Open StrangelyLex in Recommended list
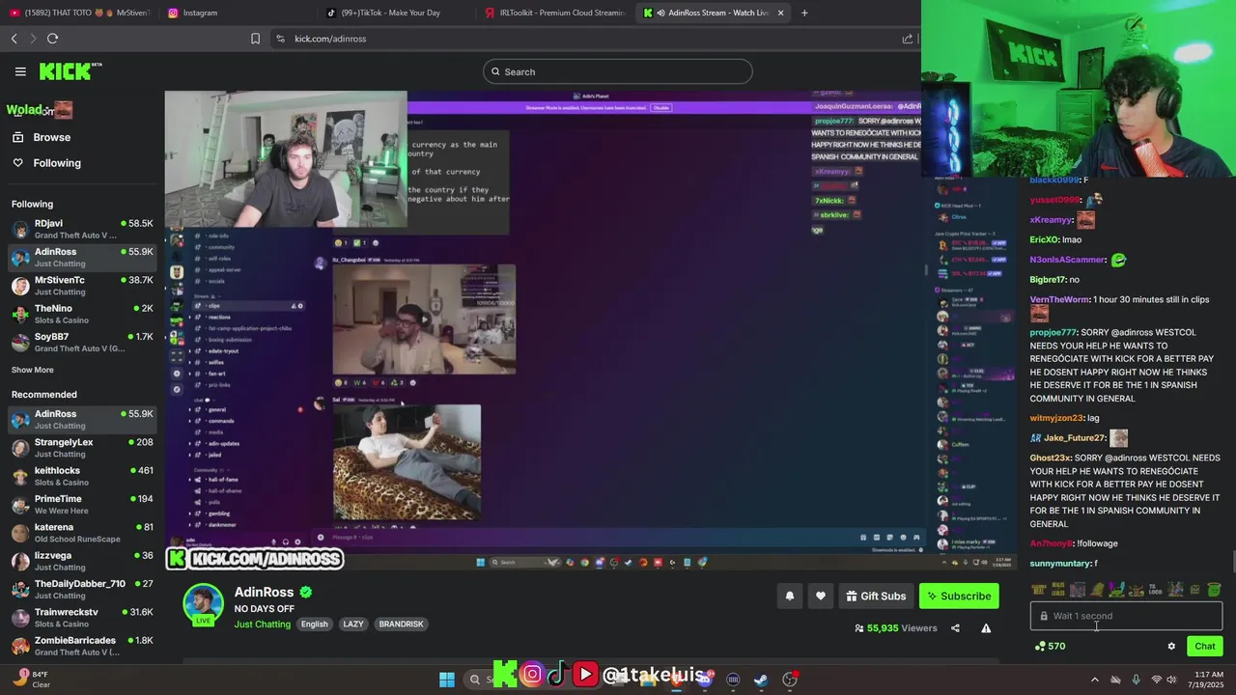This screenshot has height=695, width=1236. [x=83, y=448]
